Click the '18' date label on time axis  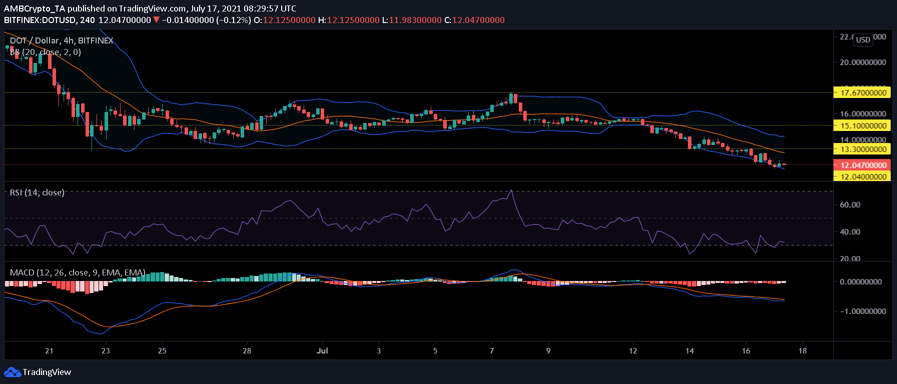point(803,350)
